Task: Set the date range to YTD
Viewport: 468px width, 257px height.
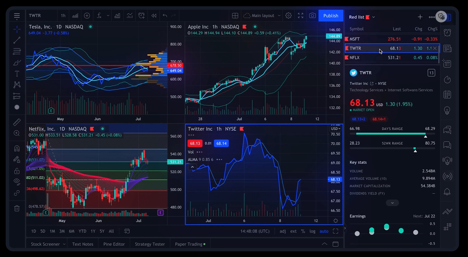Action: 82,231
